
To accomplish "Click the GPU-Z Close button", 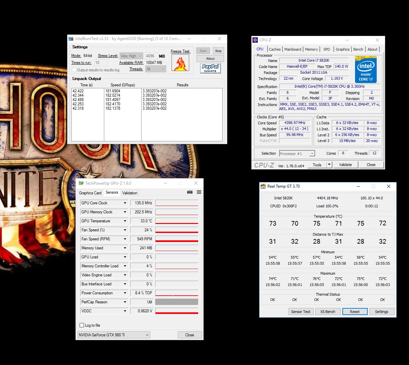I will point(190,335).
